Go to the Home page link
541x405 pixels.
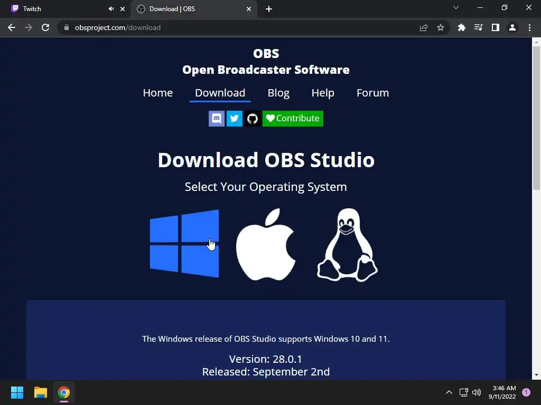pyautogui.click(x=157, y=93)
